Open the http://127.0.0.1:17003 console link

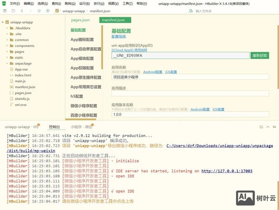227,171
